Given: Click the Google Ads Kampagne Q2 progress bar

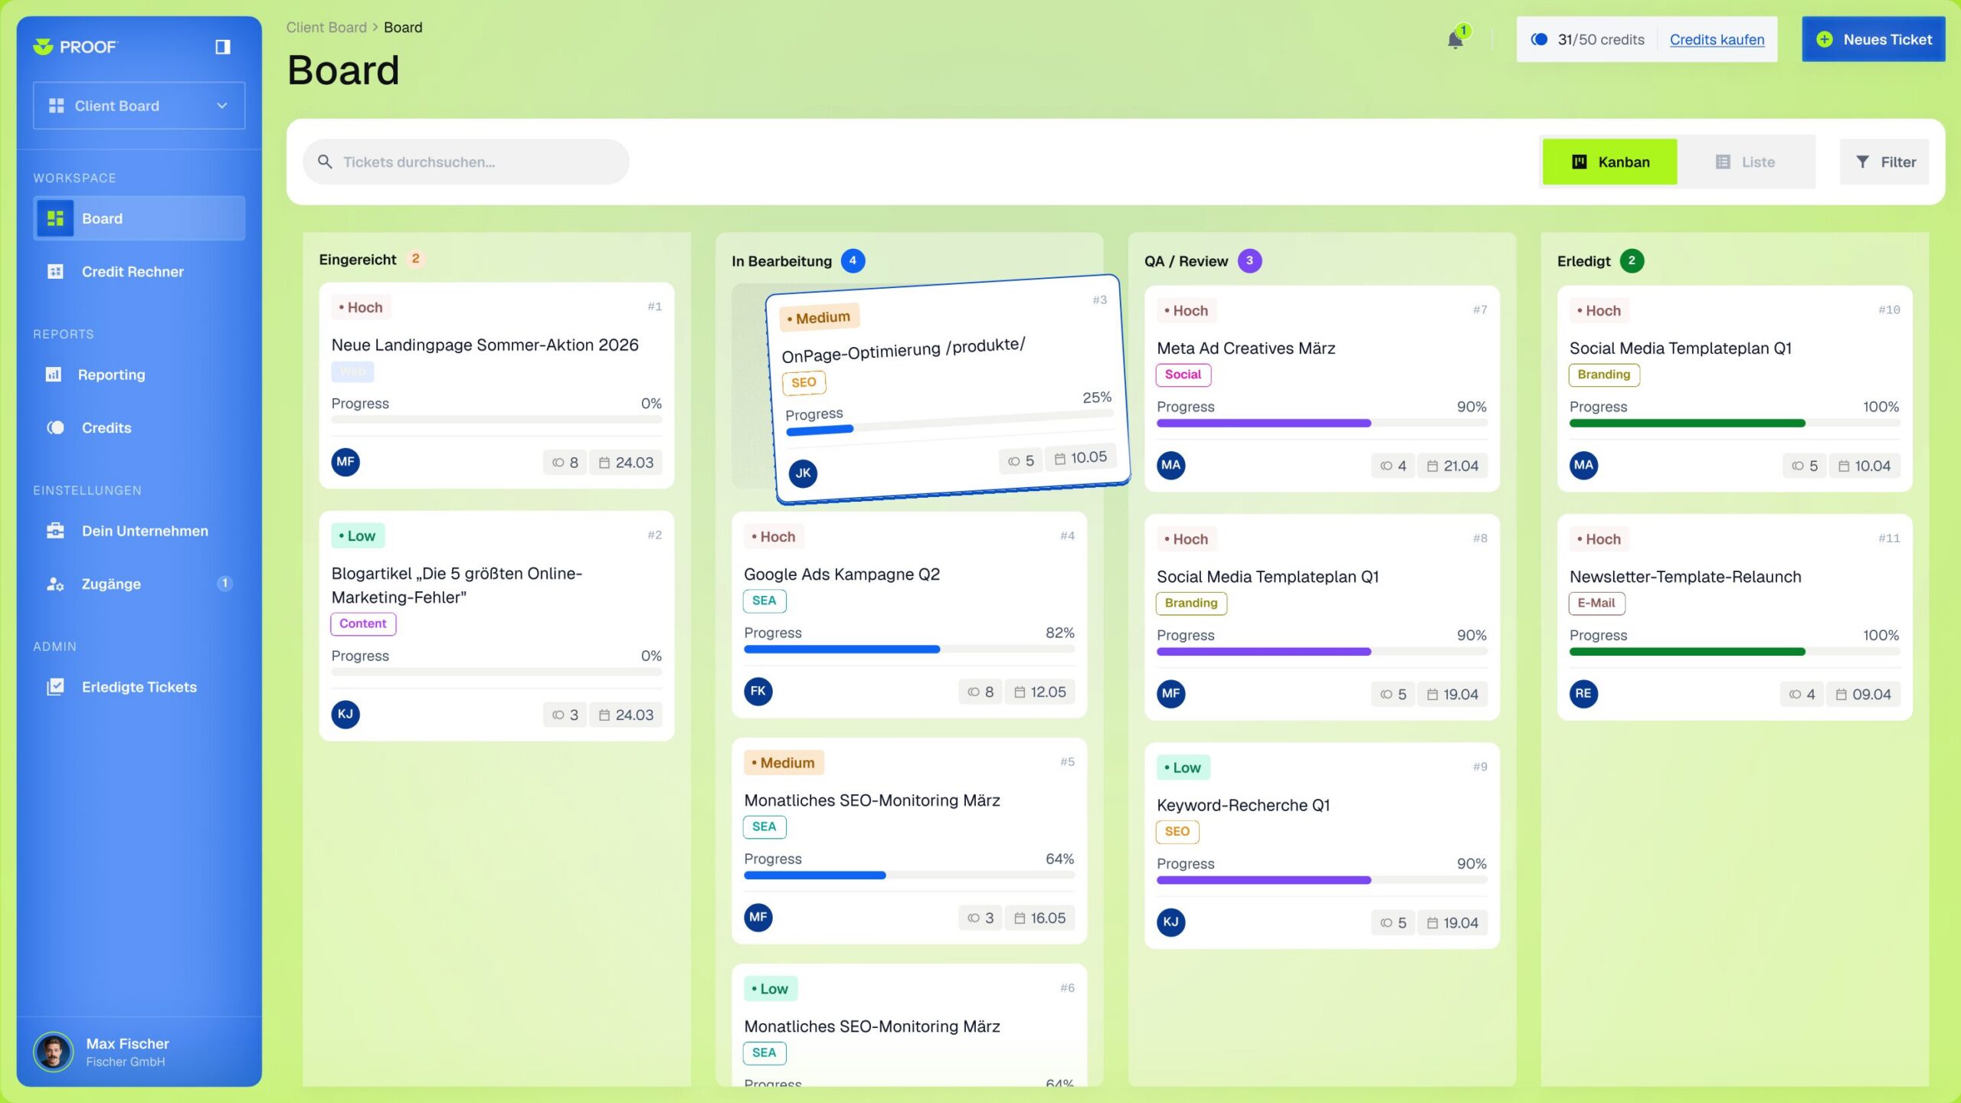Looking at the screenshot, I should [x=909, y=650].
